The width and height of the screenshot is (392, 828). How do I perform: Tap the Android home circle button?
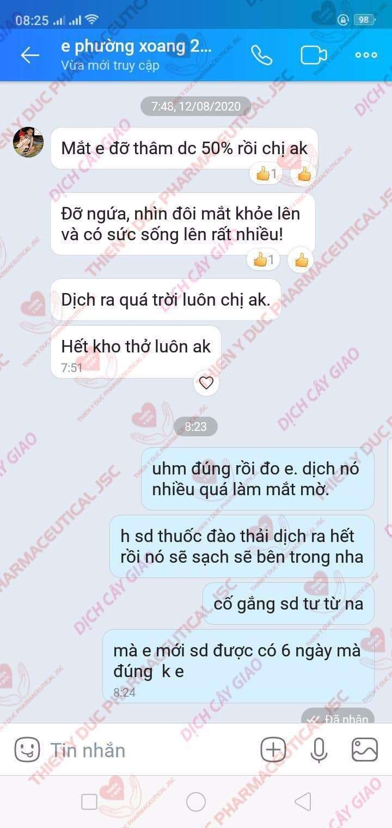196,801
